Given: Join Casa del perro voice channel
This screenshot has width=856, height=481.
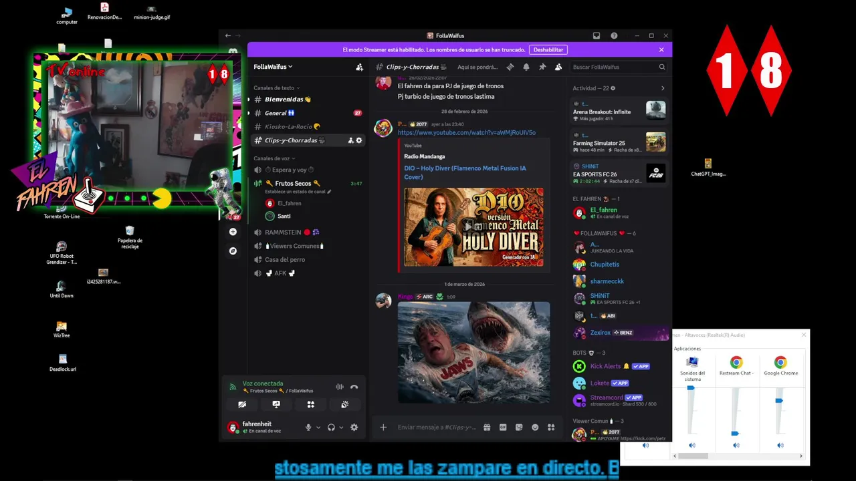Looking at the screenshot, I should click(308, 259).
